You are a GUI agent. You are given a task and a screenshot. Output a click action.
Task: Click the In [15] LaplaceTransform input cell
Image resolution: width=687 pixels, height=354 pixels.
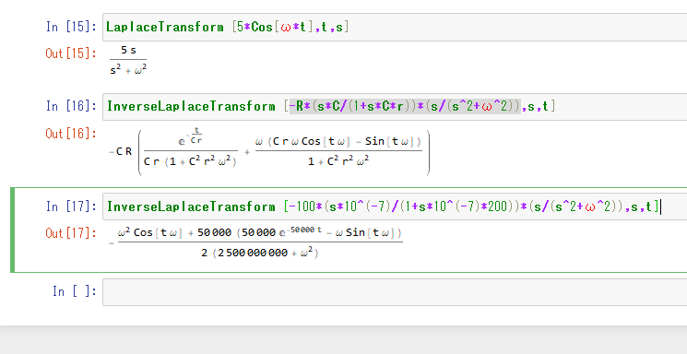(395, 27)
